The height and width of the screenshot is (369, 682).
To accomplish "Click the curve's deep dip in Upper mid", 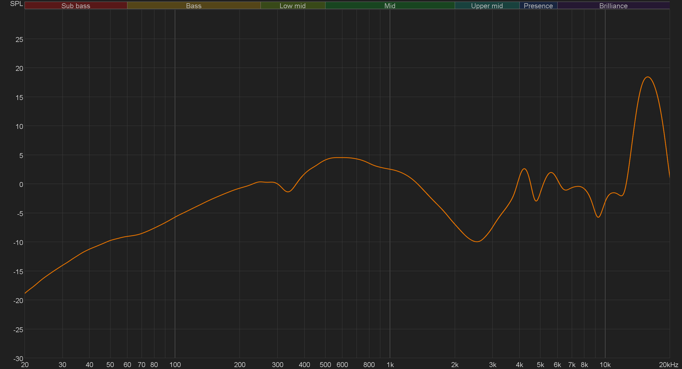I will (477, 241).
